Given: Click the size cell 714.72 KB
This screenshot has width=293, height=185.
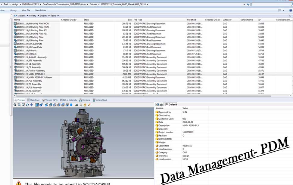Looking at the screenshot, I should coord(127,57).
